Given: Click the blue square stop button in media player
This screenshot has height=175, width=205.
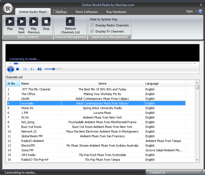Looking at the screenshot, I should [17, 69].
